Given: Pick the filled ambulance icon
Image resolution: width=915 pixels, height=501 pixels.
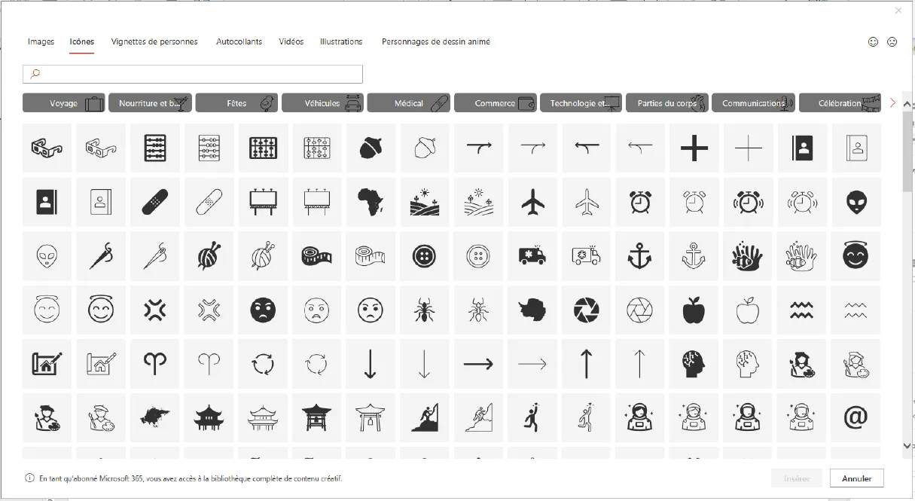Looking at the screenshot, I should click(532, 256).
